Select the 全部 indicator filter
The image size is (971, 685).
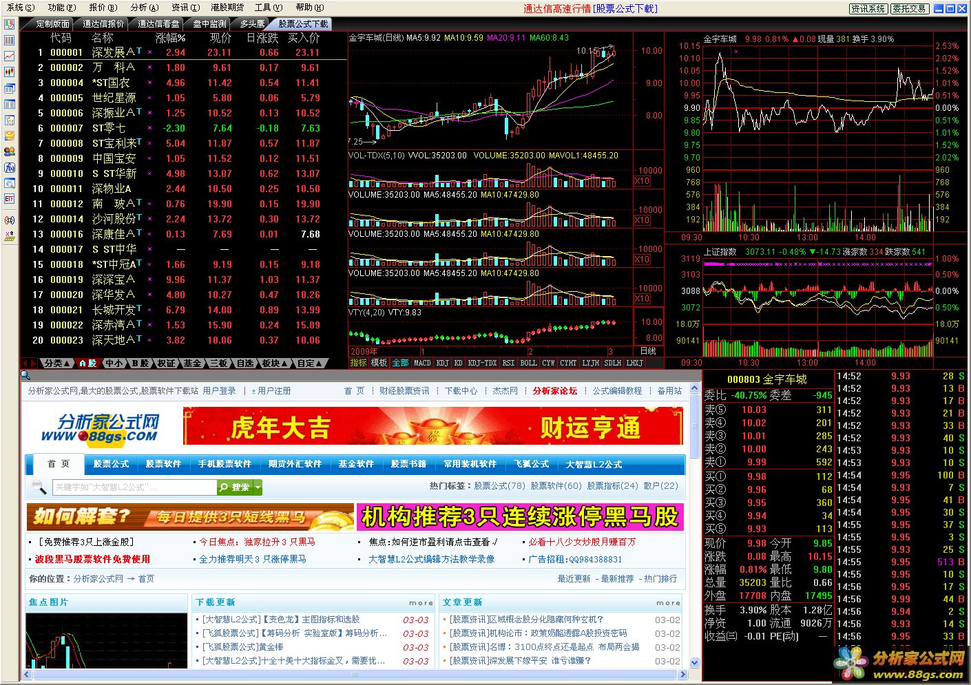(400, 363)
